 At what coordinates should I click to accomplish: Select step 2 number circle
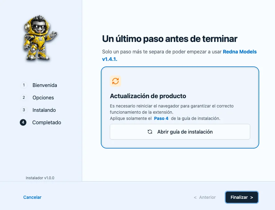(24, 98)
